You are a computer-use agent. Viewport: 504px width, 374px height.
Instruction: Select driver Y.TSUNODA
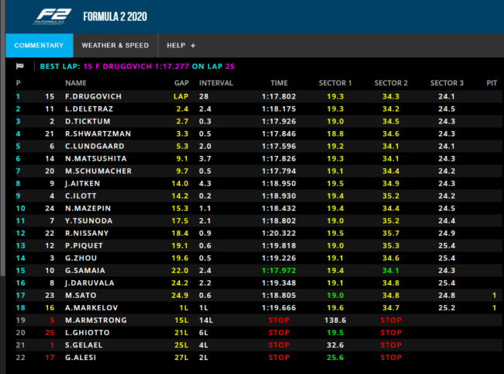(88, 221)
